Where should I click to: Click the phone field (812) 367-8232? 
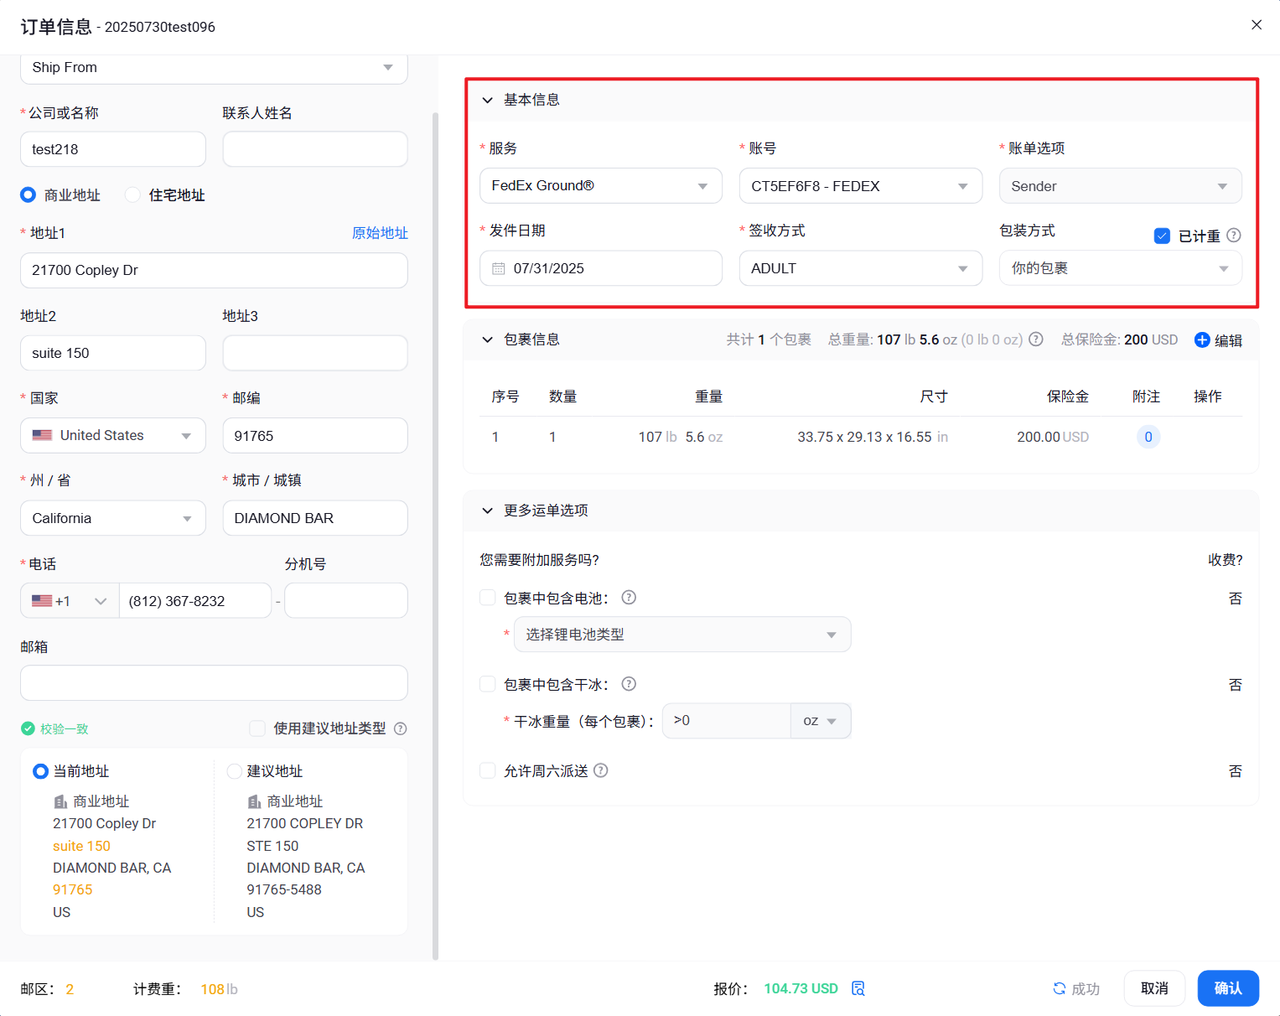click(195, 601)
